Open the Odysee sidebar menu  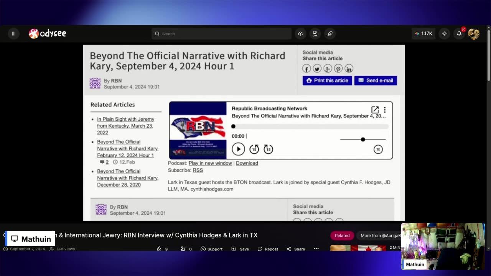(x=13, y=34)
